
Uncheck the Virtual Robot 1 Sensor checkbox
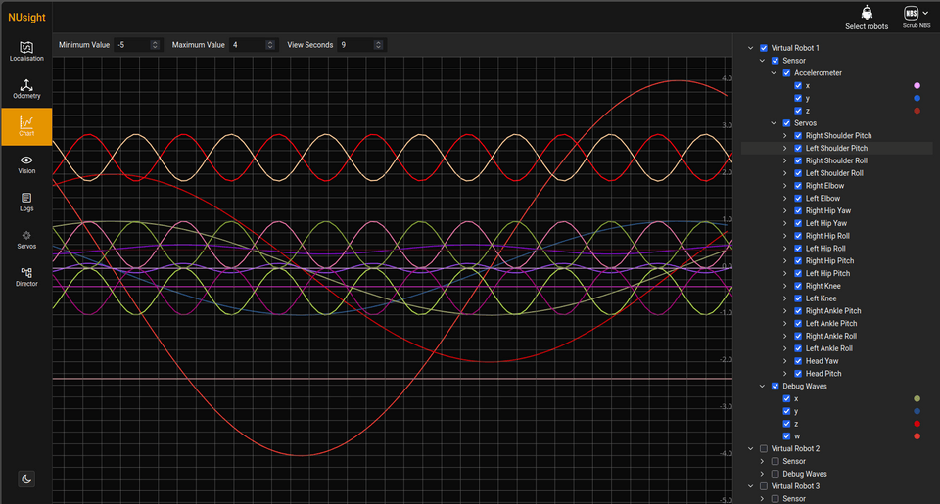click(775, 61)
